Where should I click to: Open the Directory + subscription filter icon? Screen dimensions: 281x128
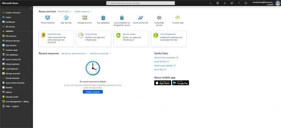(x=218, y=3)
